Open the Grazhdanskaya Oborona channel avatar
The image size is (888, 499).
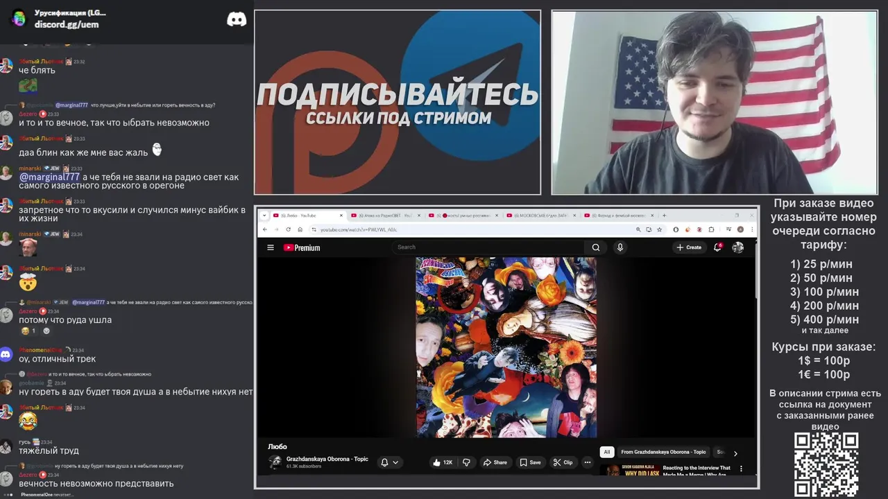click(x=275, y=462)
